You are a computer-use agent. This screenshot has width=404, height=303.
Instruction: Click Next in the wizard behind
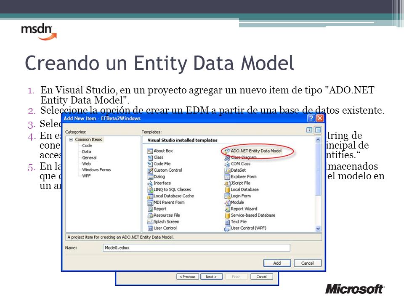pos(211,277)
